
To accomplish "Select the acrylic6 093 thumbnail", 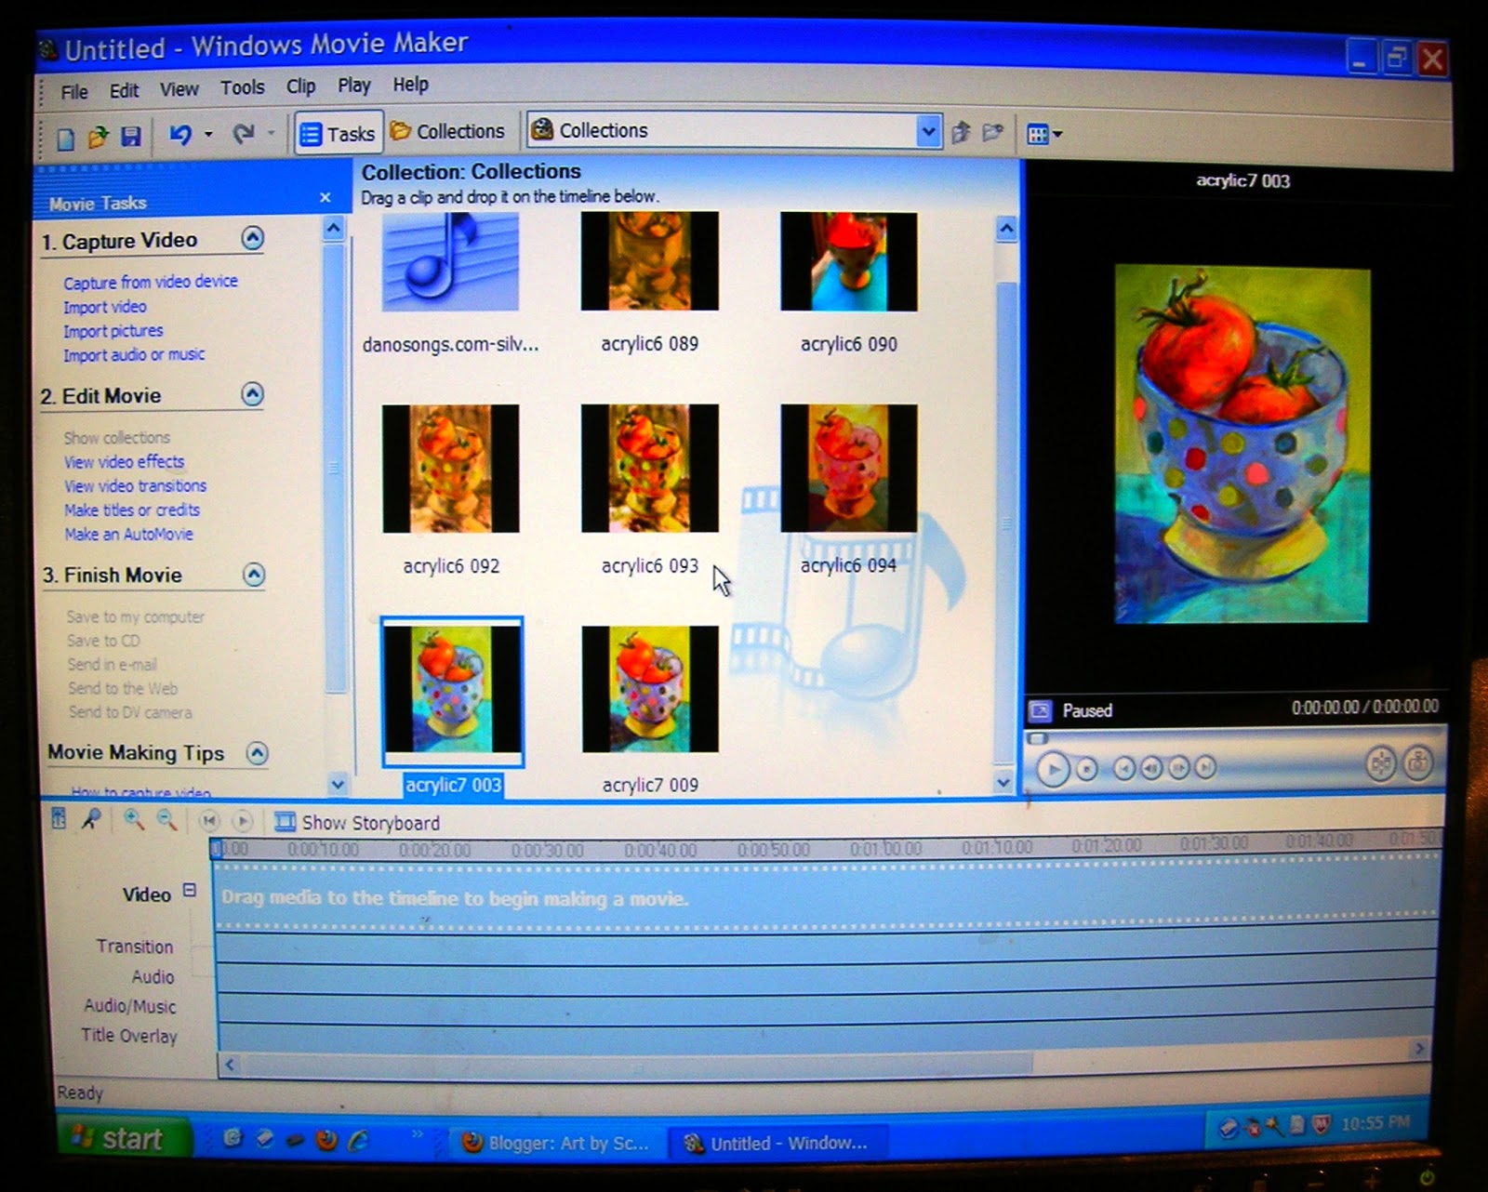I will pyautogui.click(x=650, y=468).
